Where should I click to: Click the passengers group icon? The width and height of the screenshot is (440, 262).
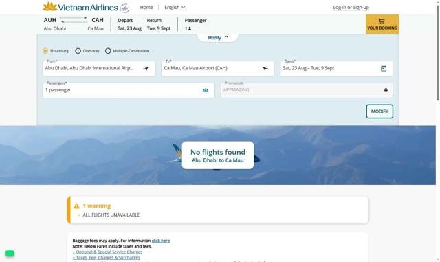[206, 90]
